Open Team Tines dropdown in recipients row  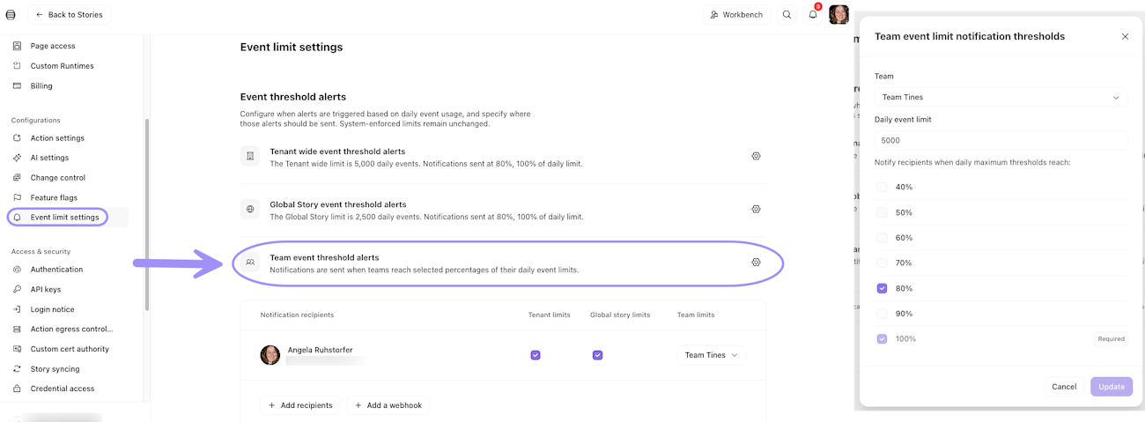point(711,355)
